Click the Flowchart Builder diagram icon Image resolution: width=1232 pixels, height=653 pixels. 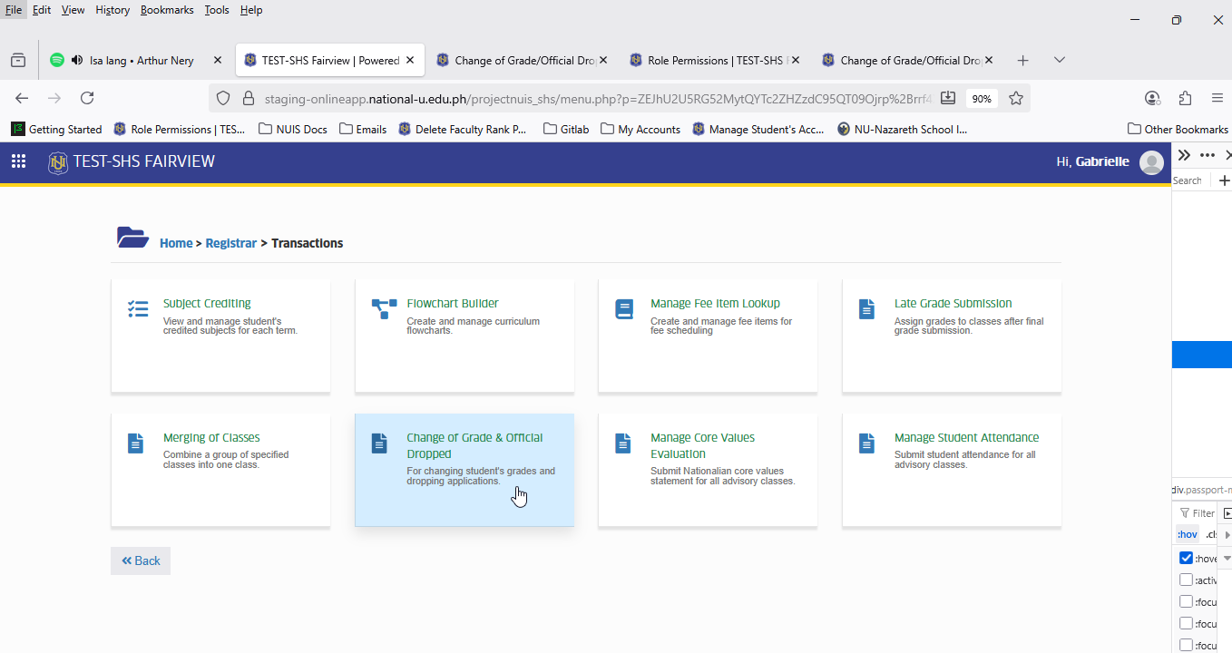pyautogui.click(x=384, y=308)
